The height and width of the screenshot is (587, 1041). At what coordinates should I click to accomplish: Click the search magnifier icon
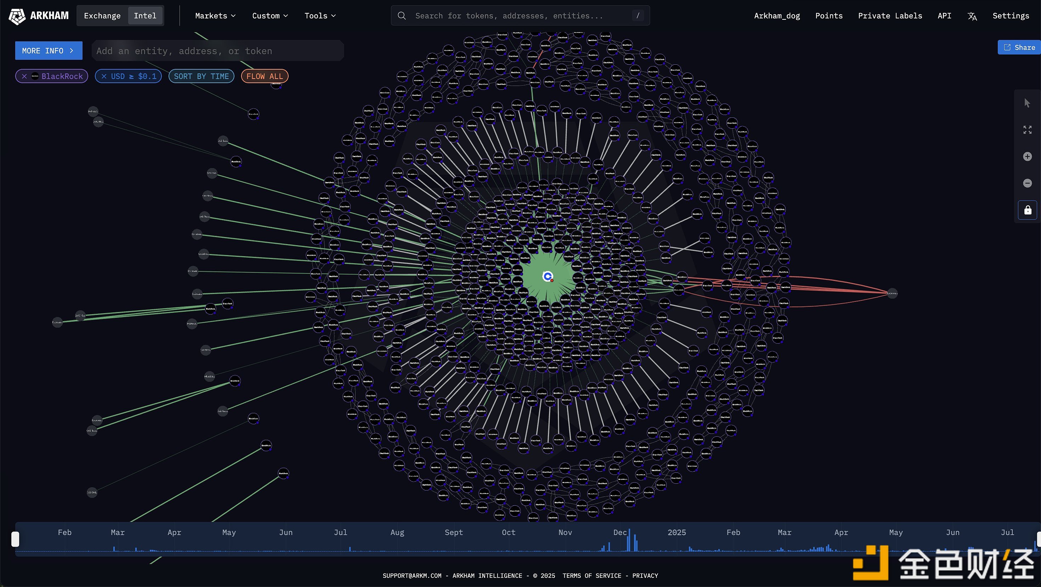click(x=402, y=16)
